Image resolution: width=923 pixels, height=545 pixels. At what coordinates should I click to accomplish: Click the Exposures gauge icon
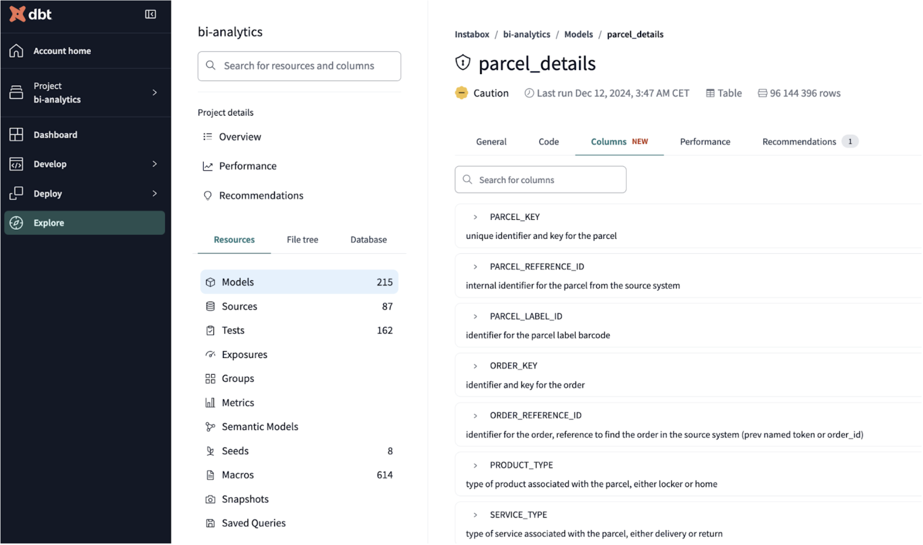(210, 355)
